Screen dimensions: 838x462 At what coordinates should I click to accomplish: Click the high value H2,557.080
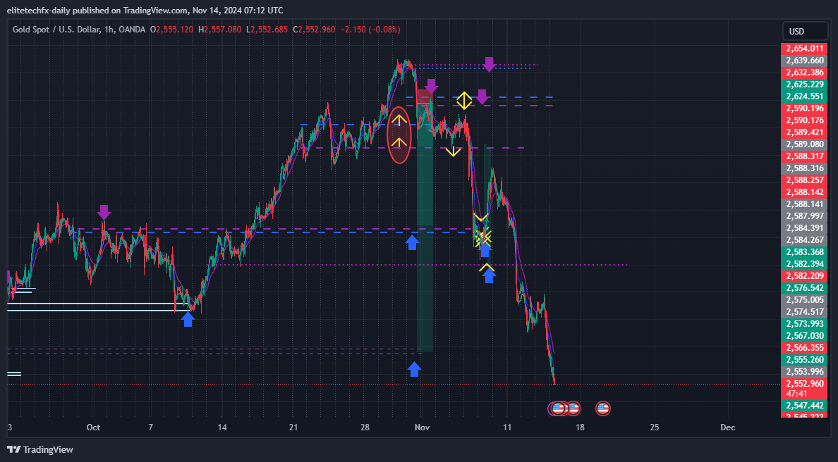point(219,30)
